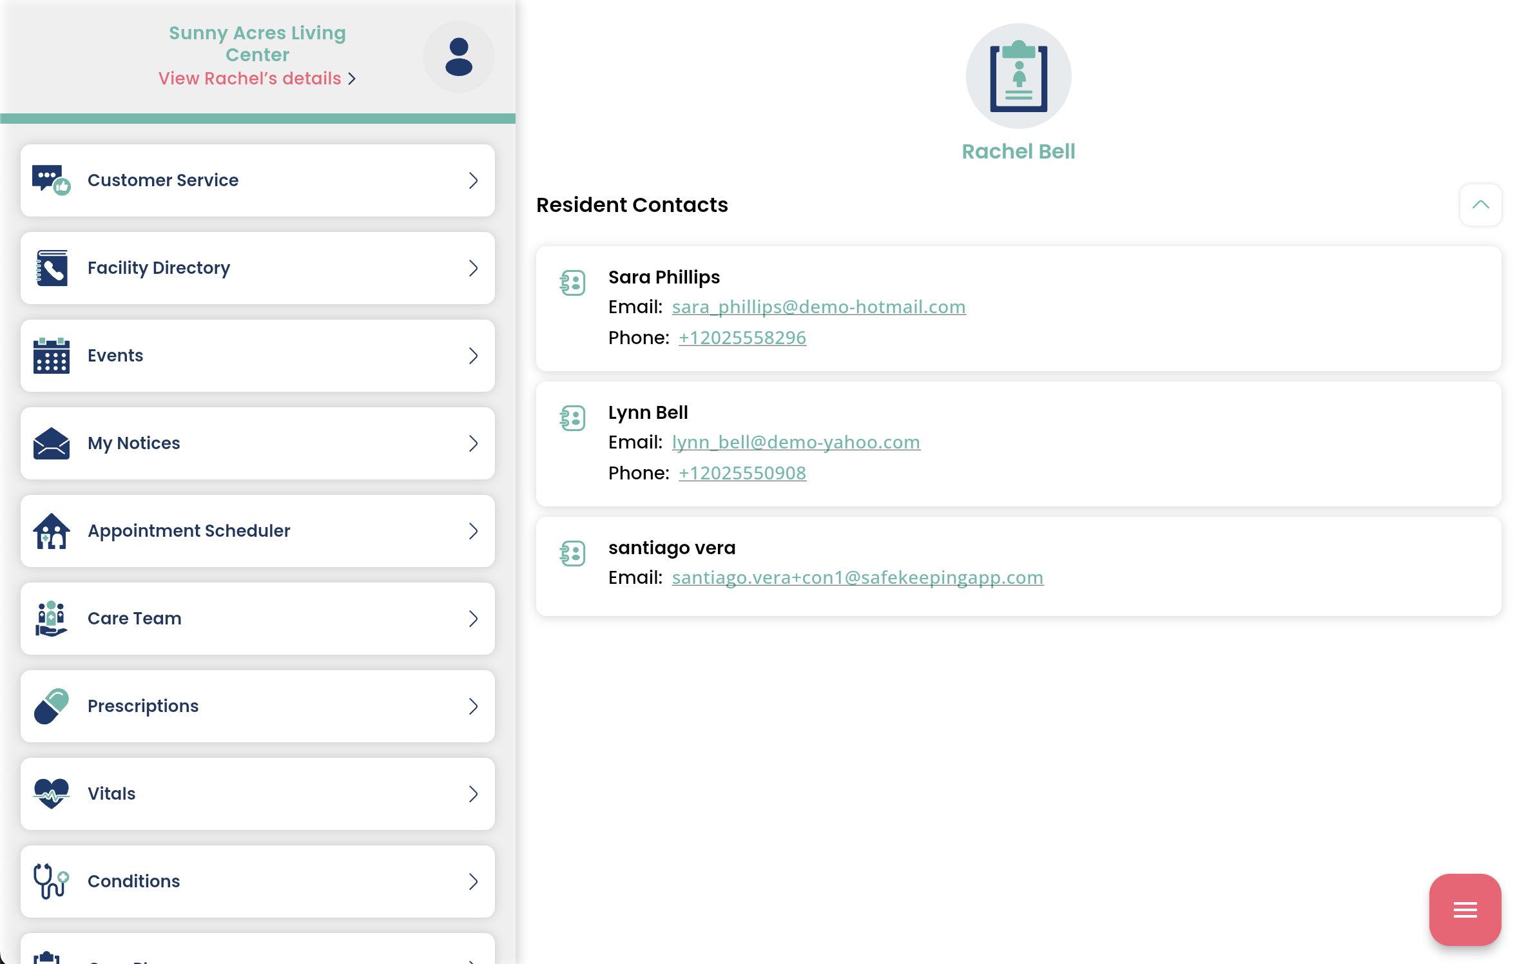Click the My Notices envelope icon
The height and width of the screenshot is (964, 1517).
[x=52, y=443]
